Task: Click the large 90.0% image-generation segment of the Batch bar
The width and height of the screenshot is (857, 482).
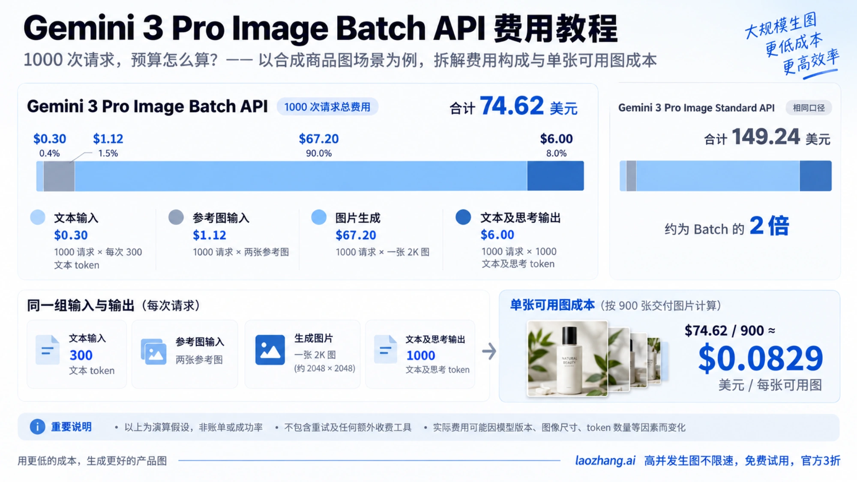Action: coord(301,176)
